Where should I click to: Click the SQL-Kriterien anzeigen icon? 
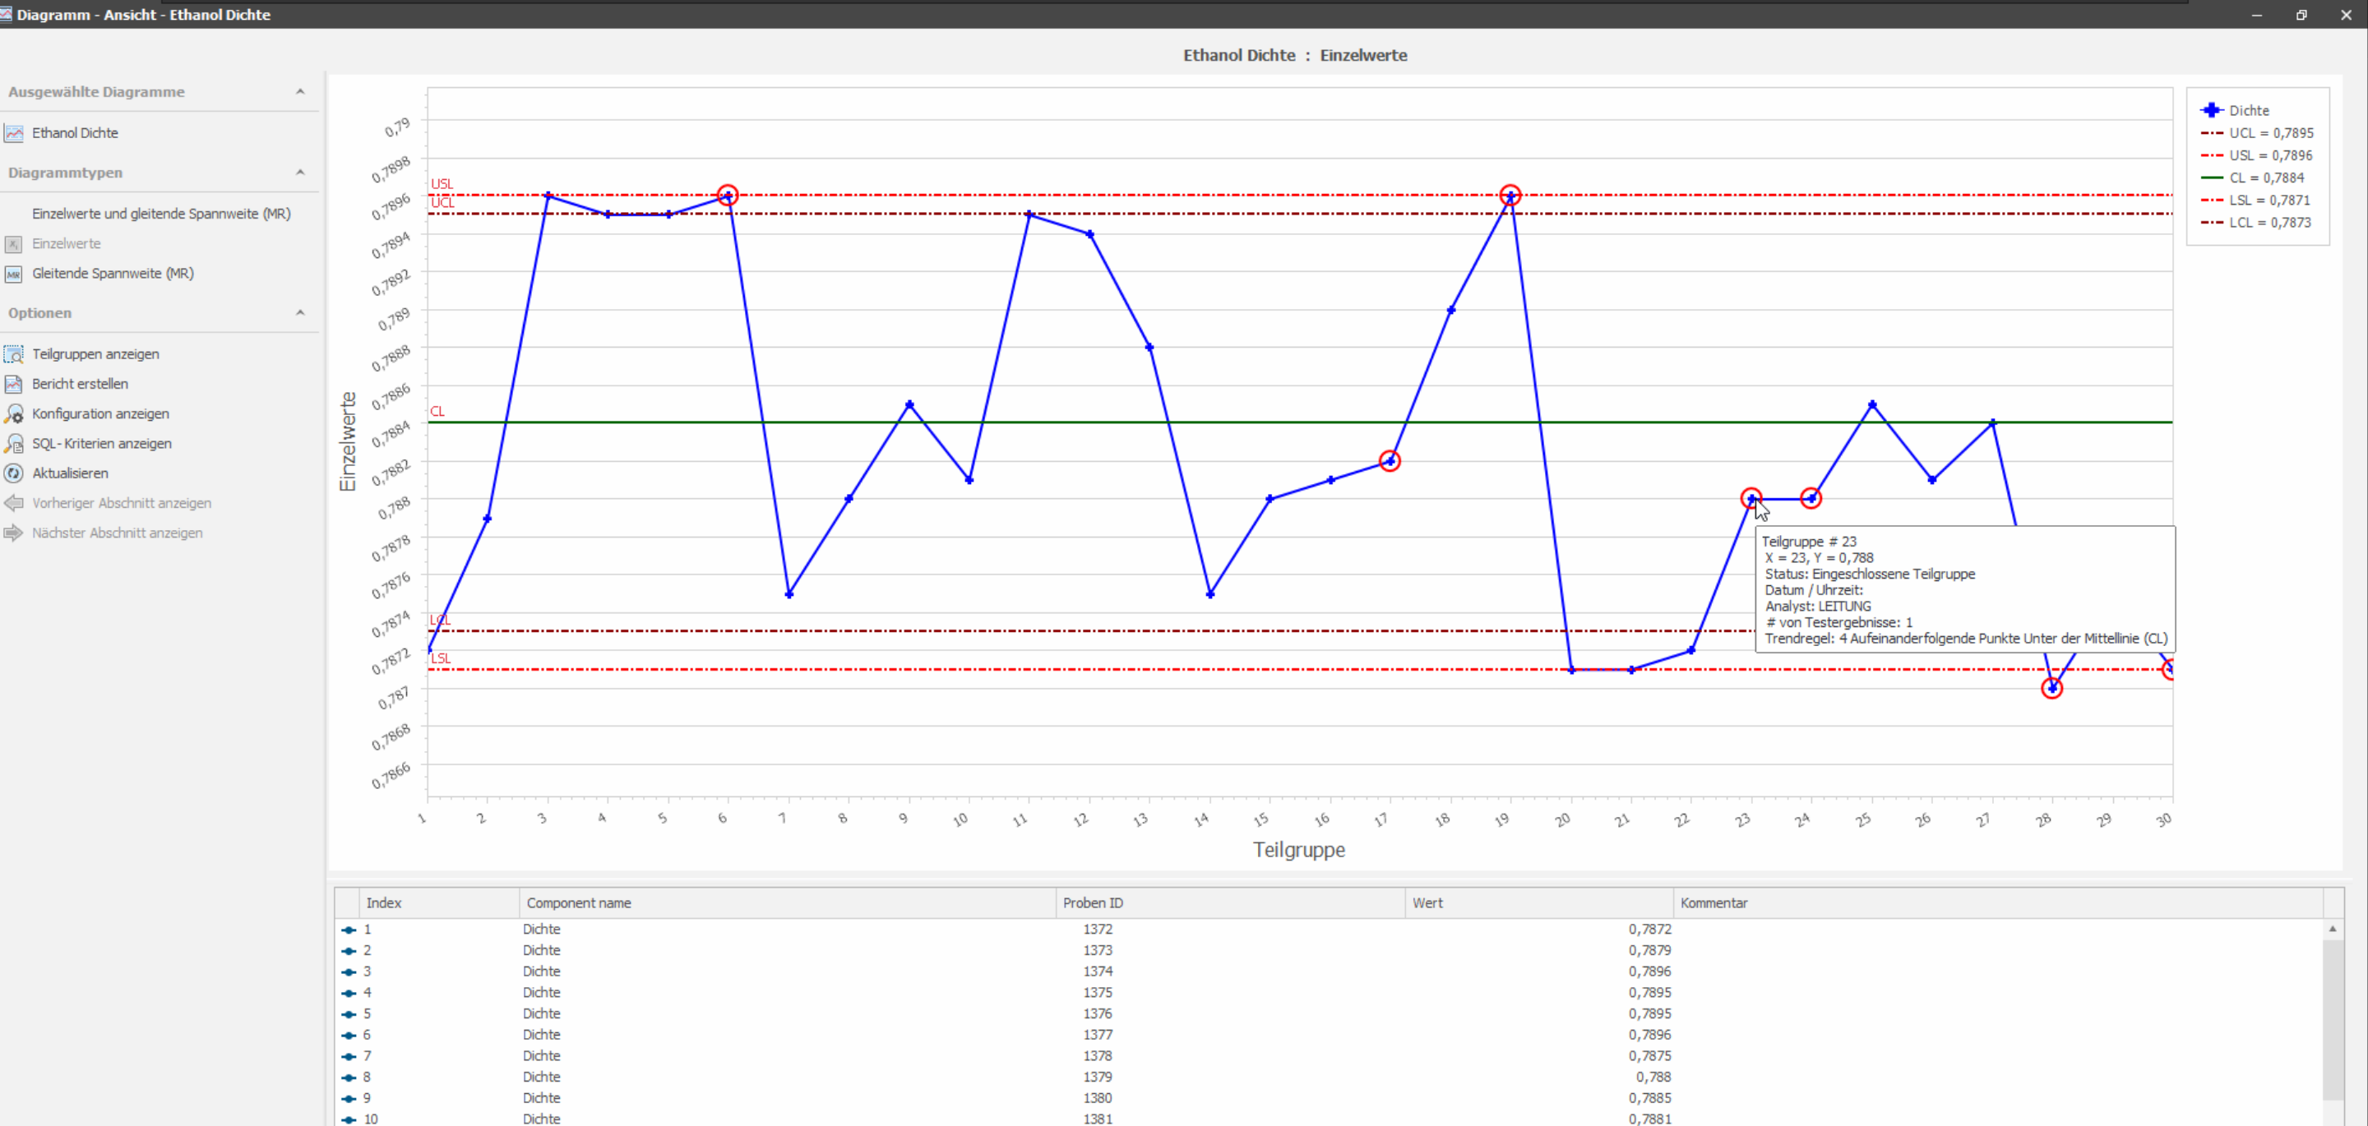click(x=14, y=444)
